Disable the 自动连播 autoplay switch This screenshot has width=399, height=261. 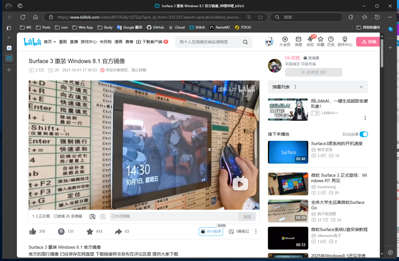(364, 134)
